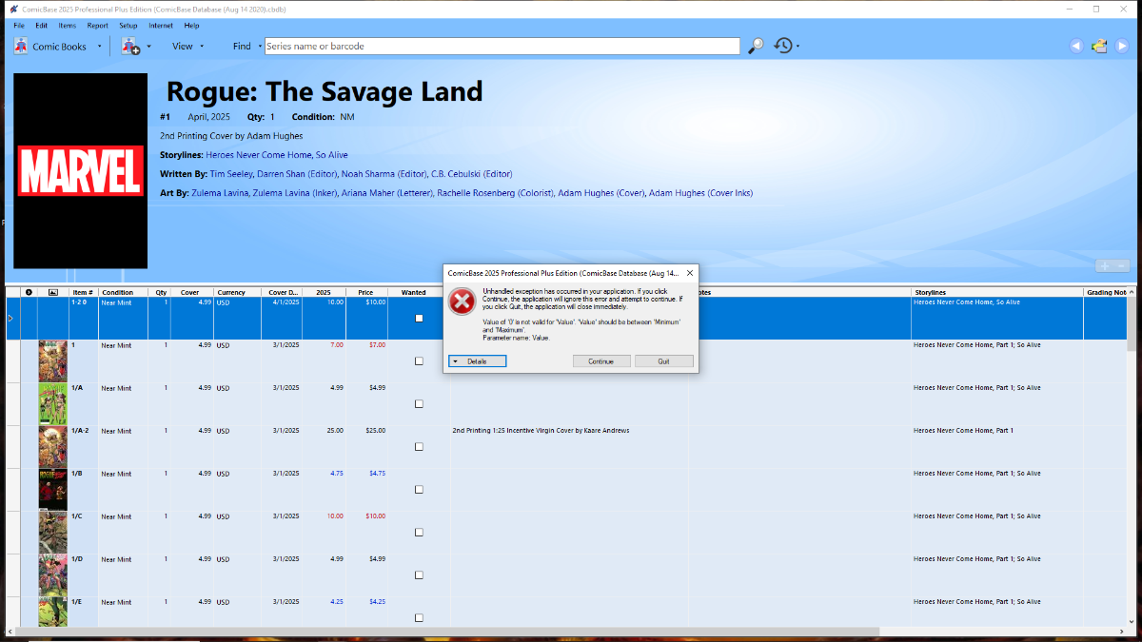The image size is (1142, 642).
Task: Click Continue in the error dialog
Action: pyautogui.click(x=601, y=361)
